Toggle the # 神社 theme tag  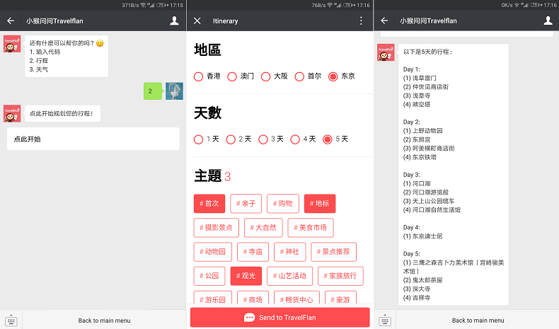[290, 252]
